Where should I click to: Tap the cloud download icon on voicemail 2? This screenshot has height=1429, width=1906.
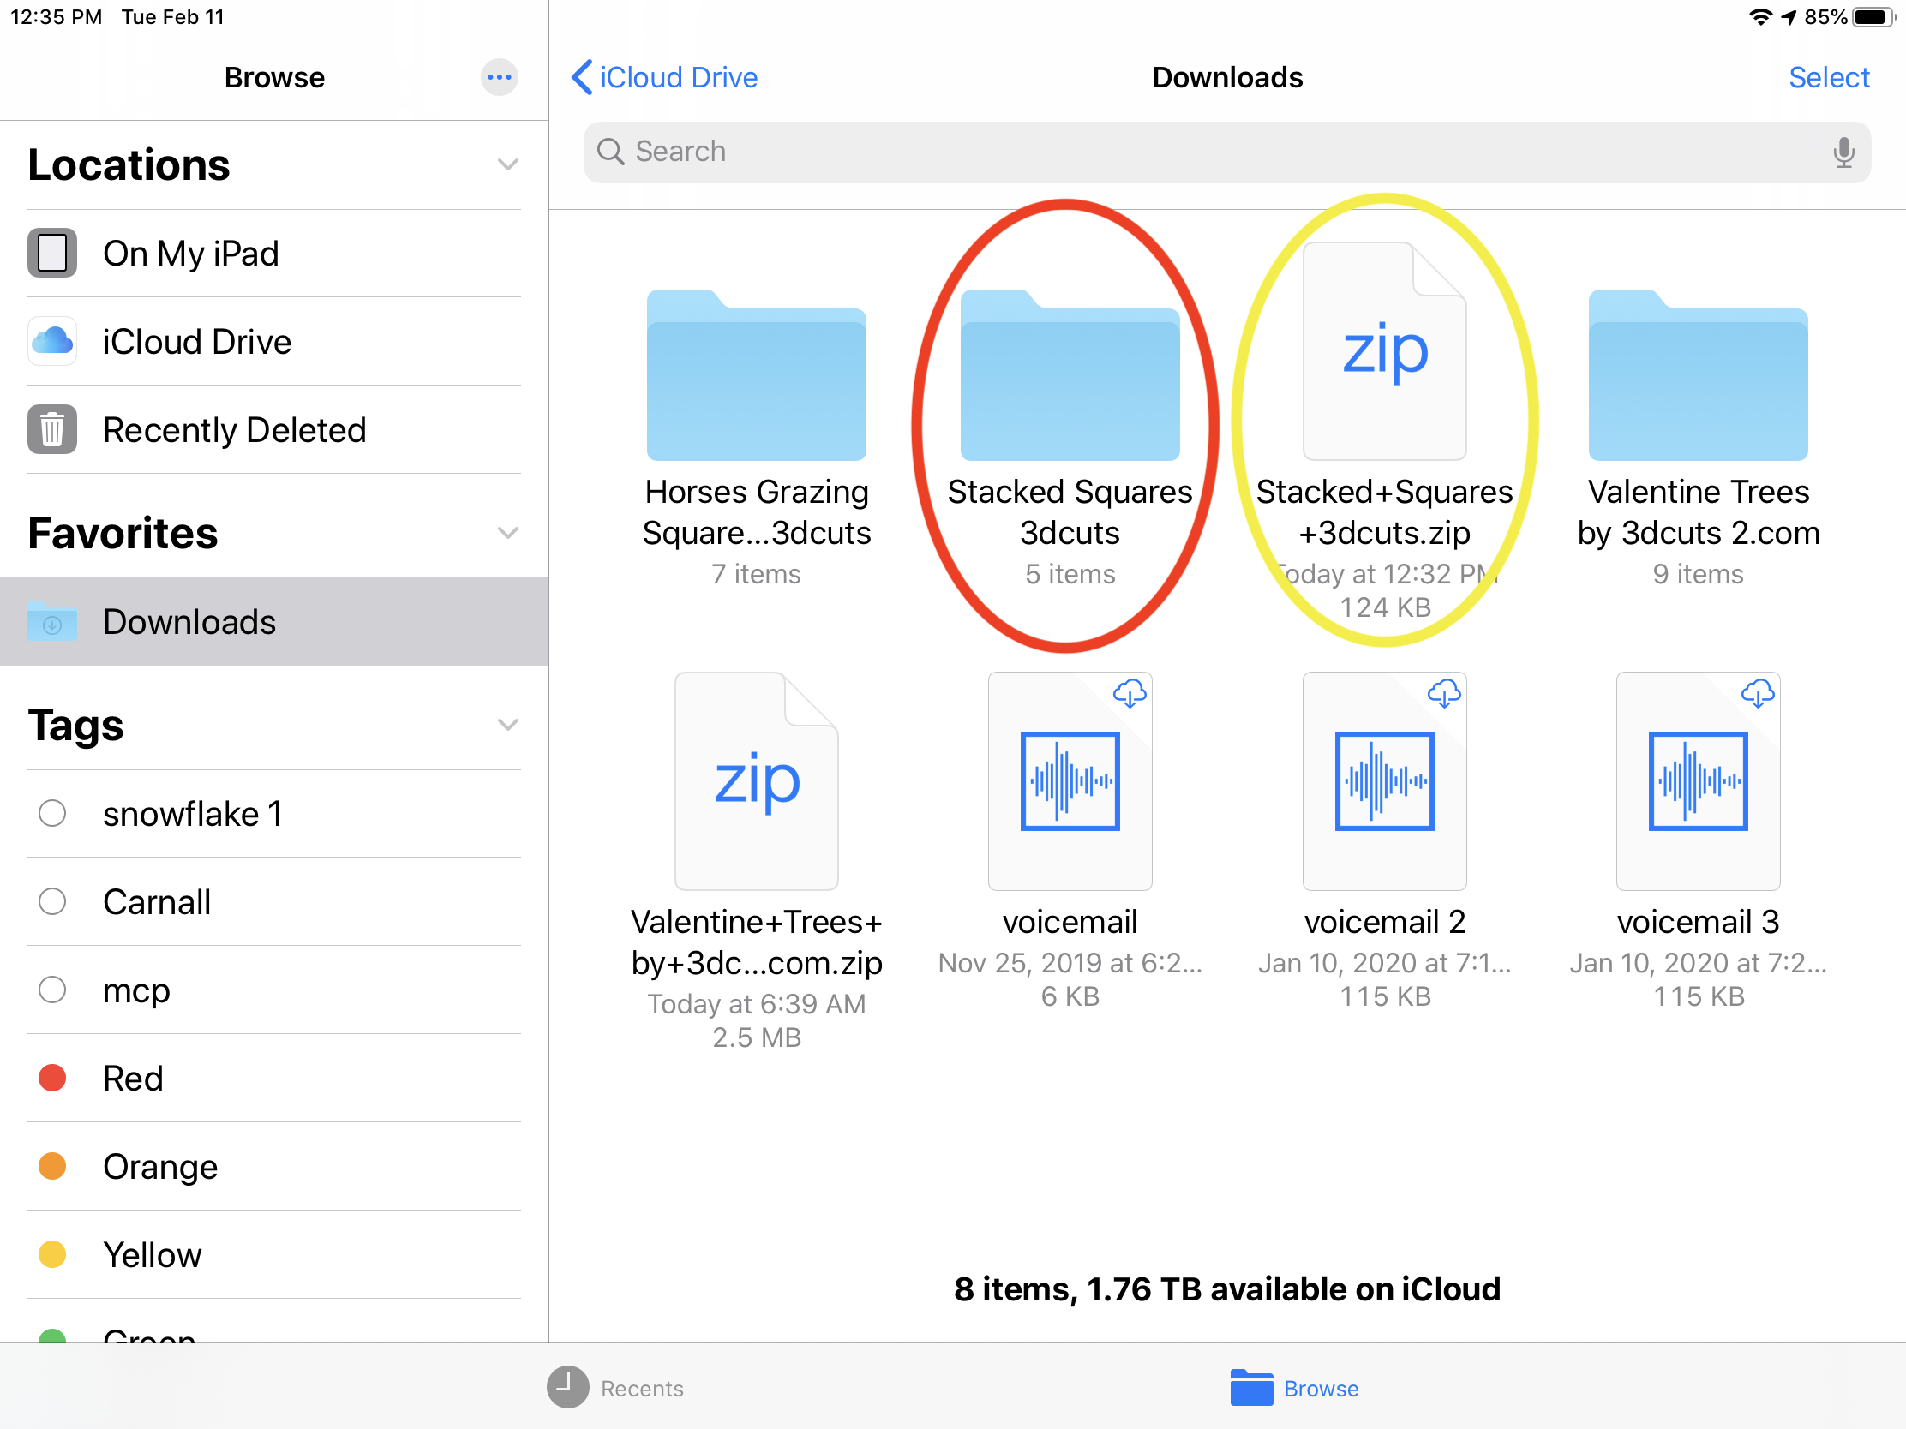(1443, 693)
